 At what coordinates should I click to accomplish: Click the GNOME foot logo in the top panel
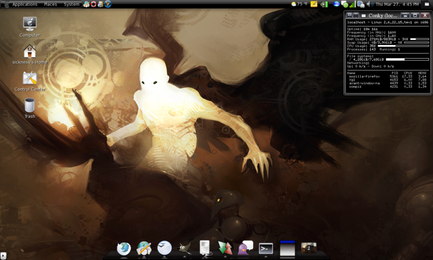(6, 4)
